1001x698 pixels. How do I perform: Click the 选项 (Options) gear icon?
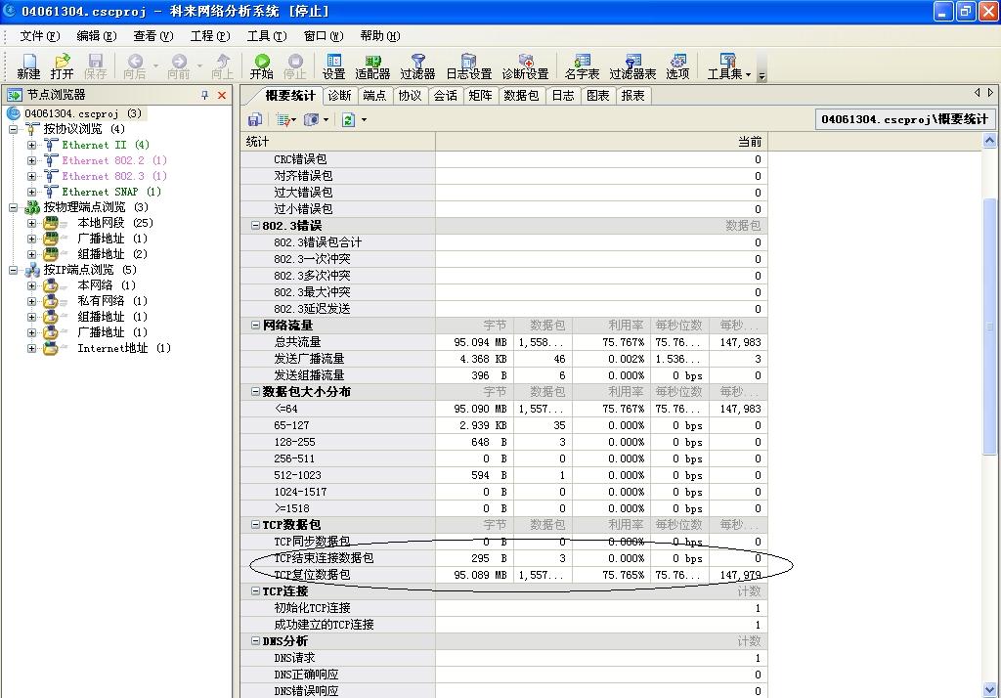point(677,62)
